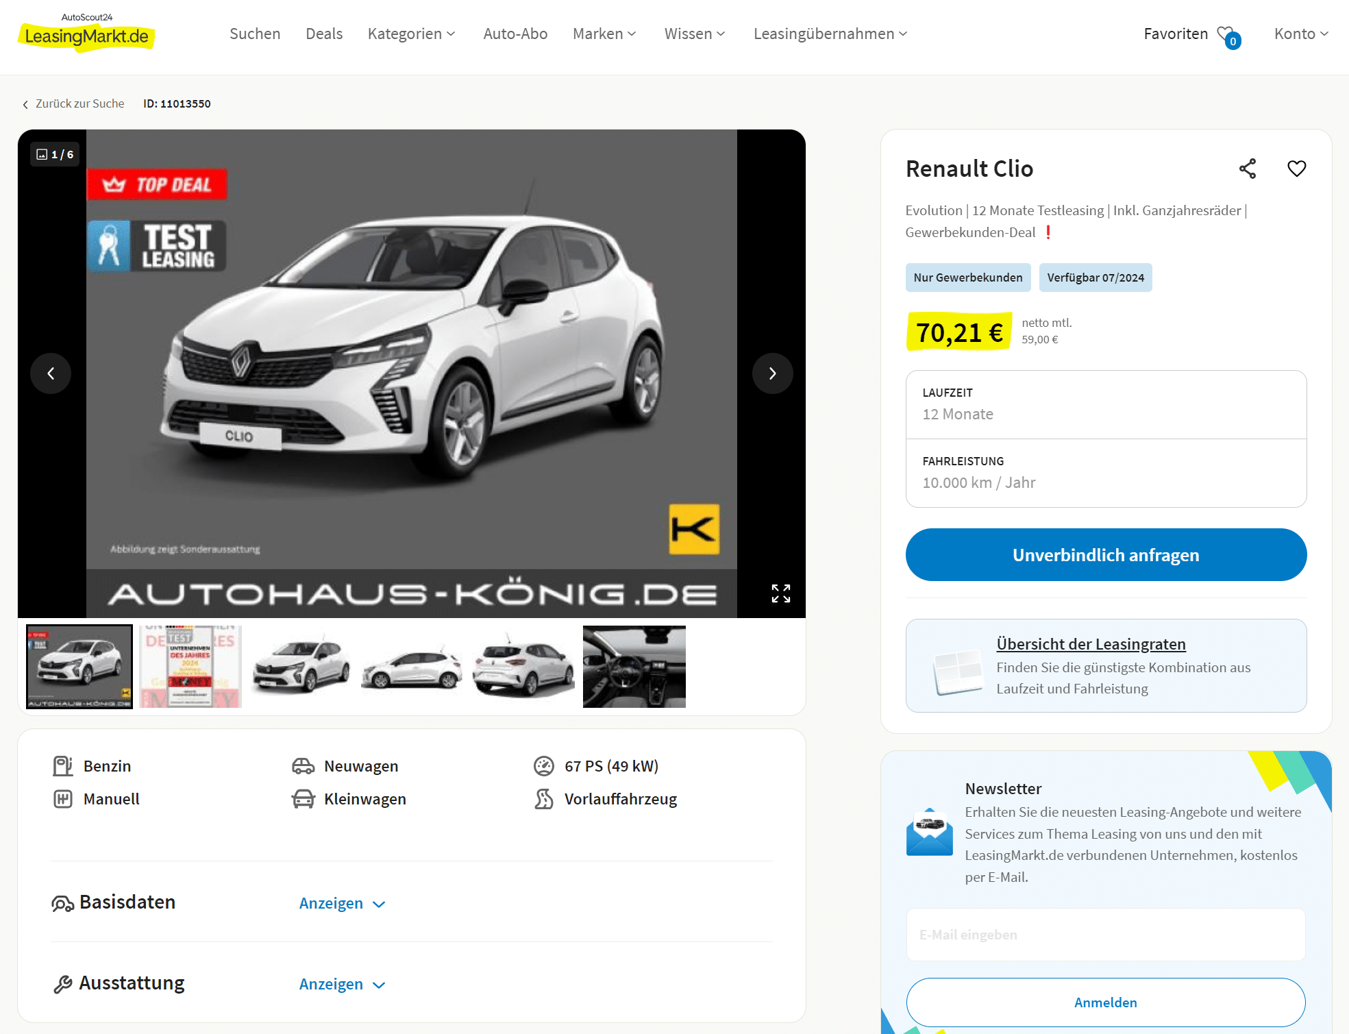1349x1034 pixels.
Task: Open the Fahrleistung 10.000 km / Jahr selector
Action: pyautogui.click(x=1106, y=473)
